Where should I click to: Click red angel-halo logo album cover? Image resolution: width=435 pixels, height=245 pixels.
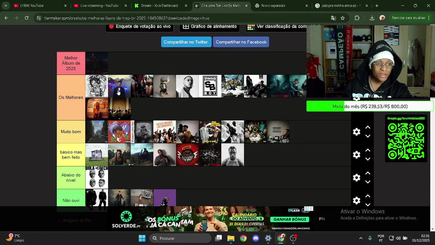pyautogui.click(x=187, y=155)
